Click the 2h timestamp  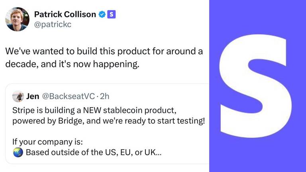tap(105, 96)
